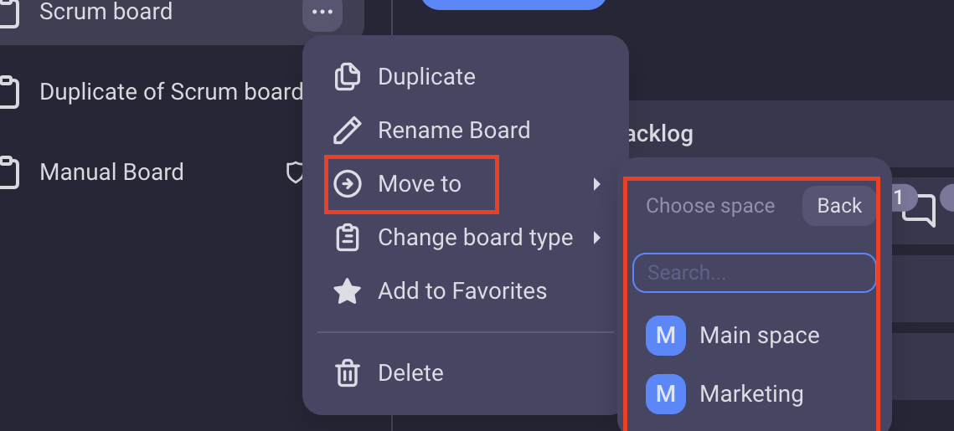Click the Add to Favorites star icon

(x=348, y=290)
